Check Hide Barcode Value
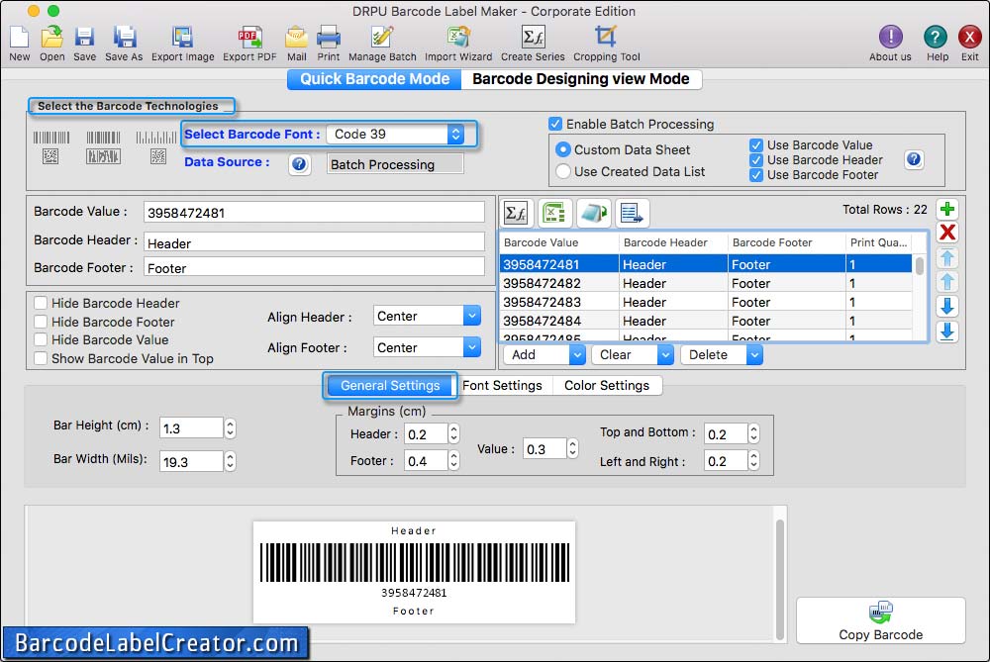Viewport: 990px width, 662px height. tap(41, 339)
